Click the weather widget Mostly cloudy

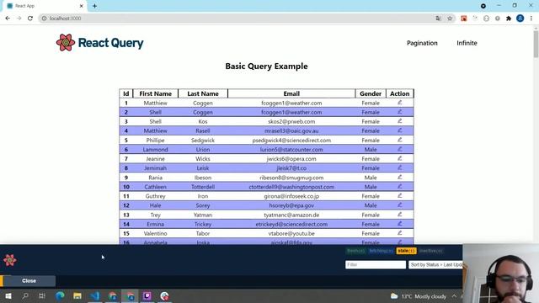(x=419, y=296)
